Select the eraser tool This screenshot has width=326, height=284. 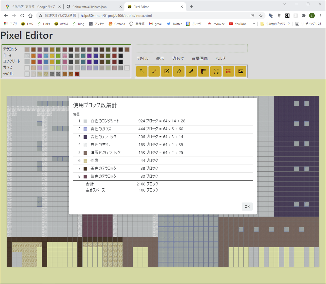[179, 71]
